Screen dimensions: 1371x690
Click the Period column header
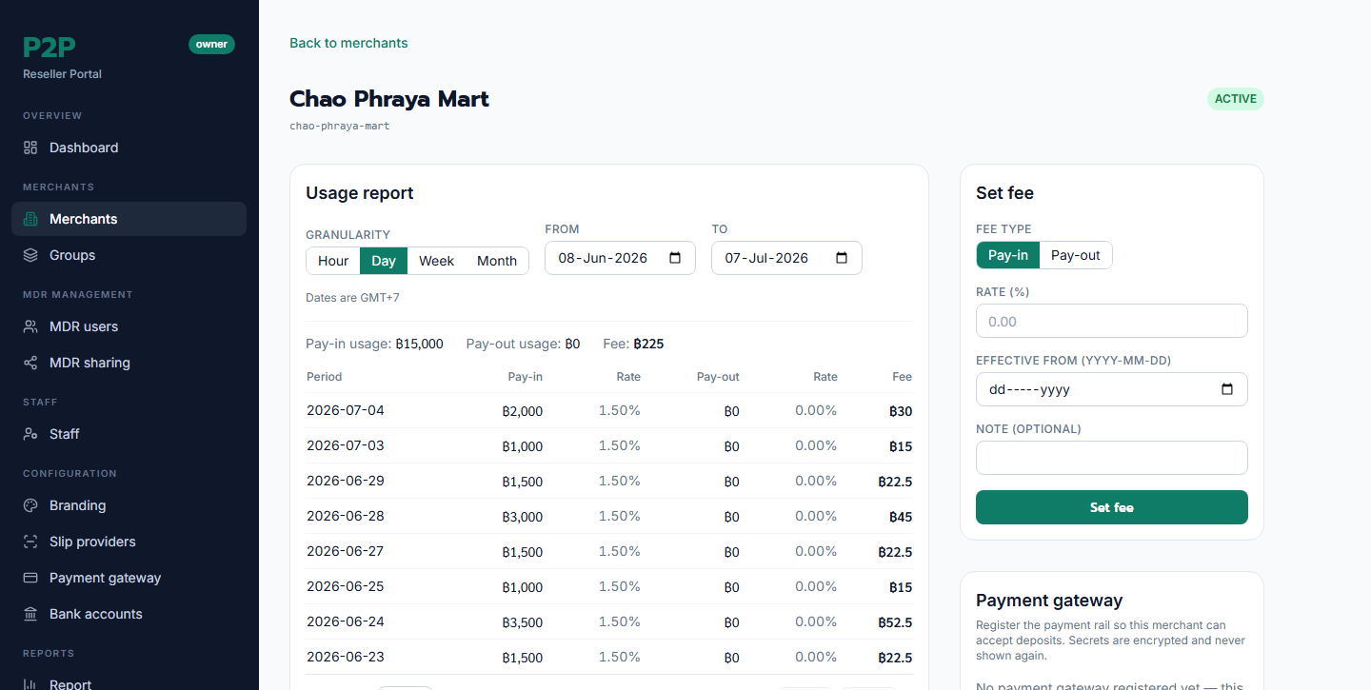[x=324, y=377]
